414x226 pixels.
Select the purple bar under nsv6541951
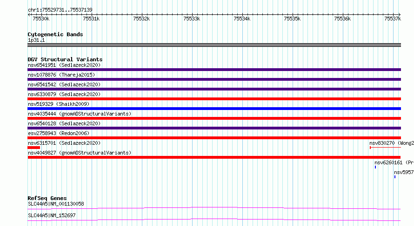pyautogui.click(x=214, y=70)
